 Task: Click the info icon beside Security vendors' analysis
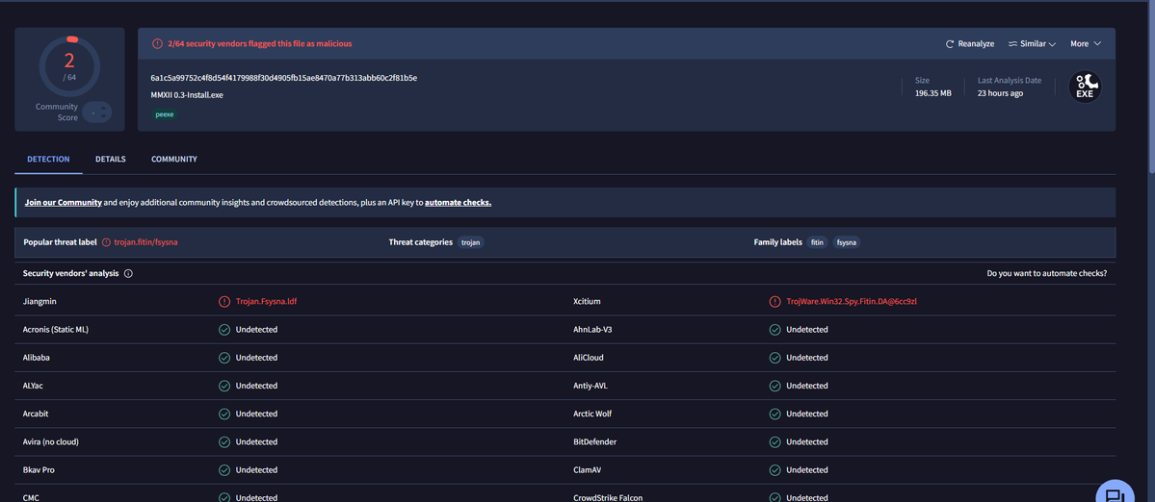[128, 273]
